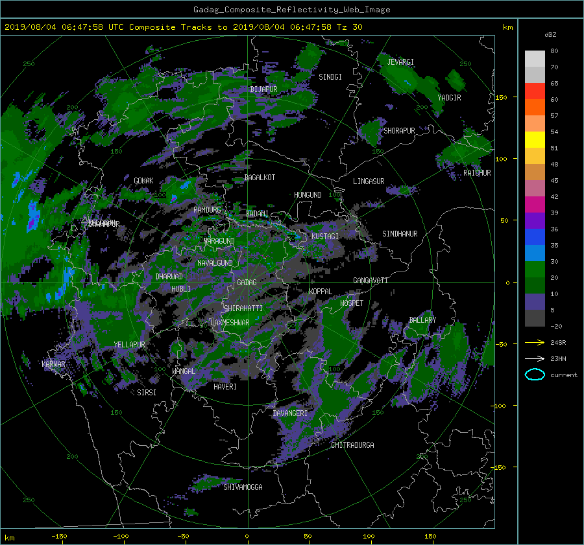
Task: Select the light blue legend swatch above 30
Action: pos(535,253)
